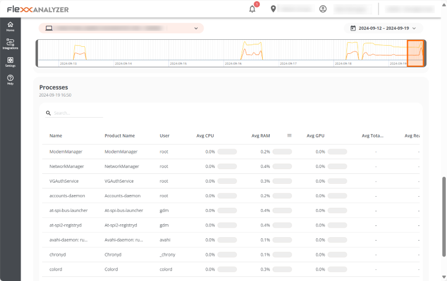Select the at-spi-bus-launcher process row
This screenshot has height=281, width=447.
coord(231,211)
